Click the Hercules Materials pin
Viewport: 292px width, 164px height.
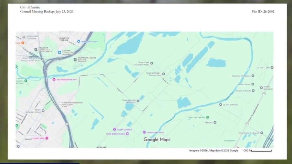(253, 91)
